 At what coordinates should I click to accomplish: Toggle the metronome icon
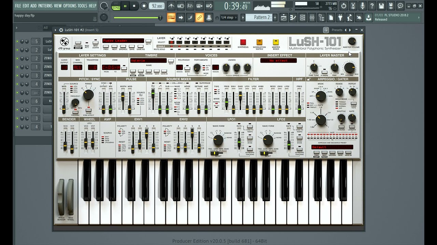pyautogui.click(x=171, y=6)
